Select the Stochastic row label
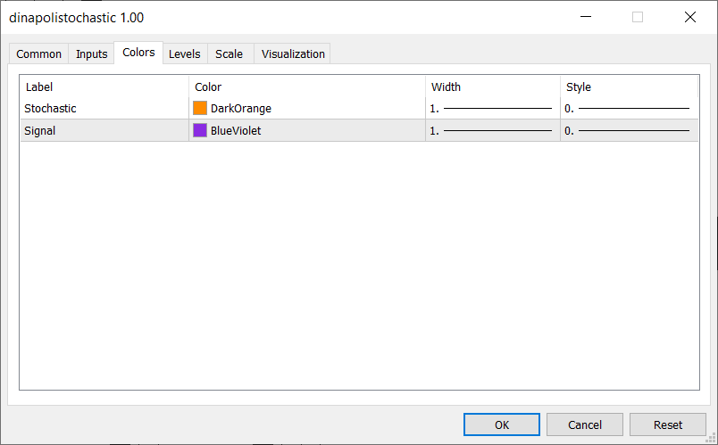 [50, 109]
